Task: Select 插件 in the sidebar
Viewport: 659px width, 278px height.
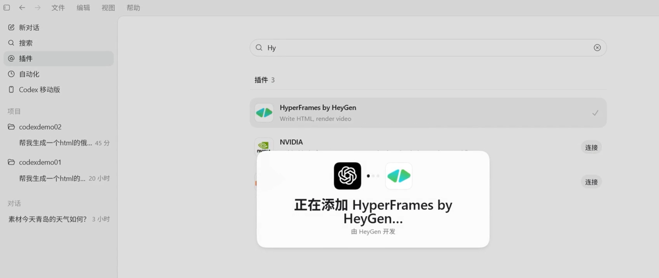Action: click(x=59, y=59)
